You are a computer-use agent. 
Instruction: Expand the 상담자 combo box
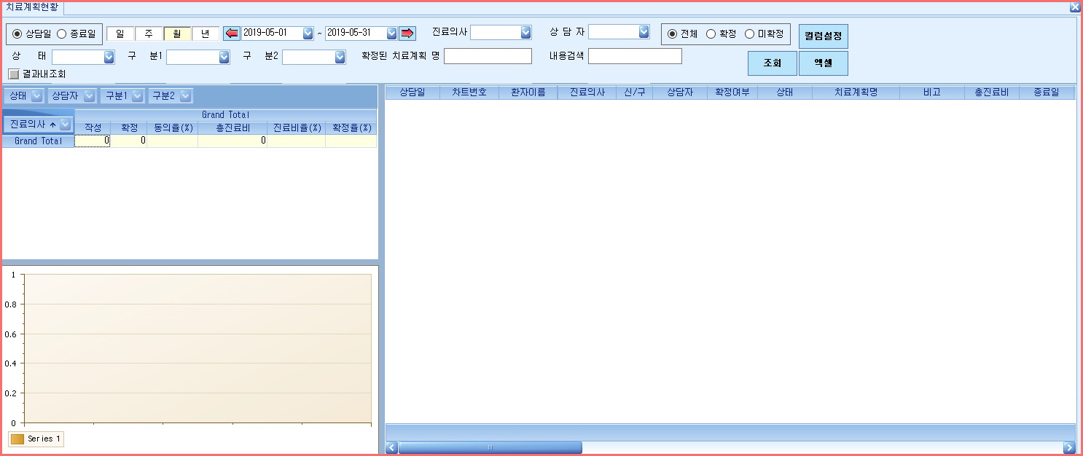pos(644,32)
